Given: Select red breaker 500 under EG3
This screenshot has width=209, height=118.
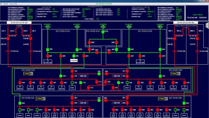Looking at the screenshot, I should (x=89, y=43).
